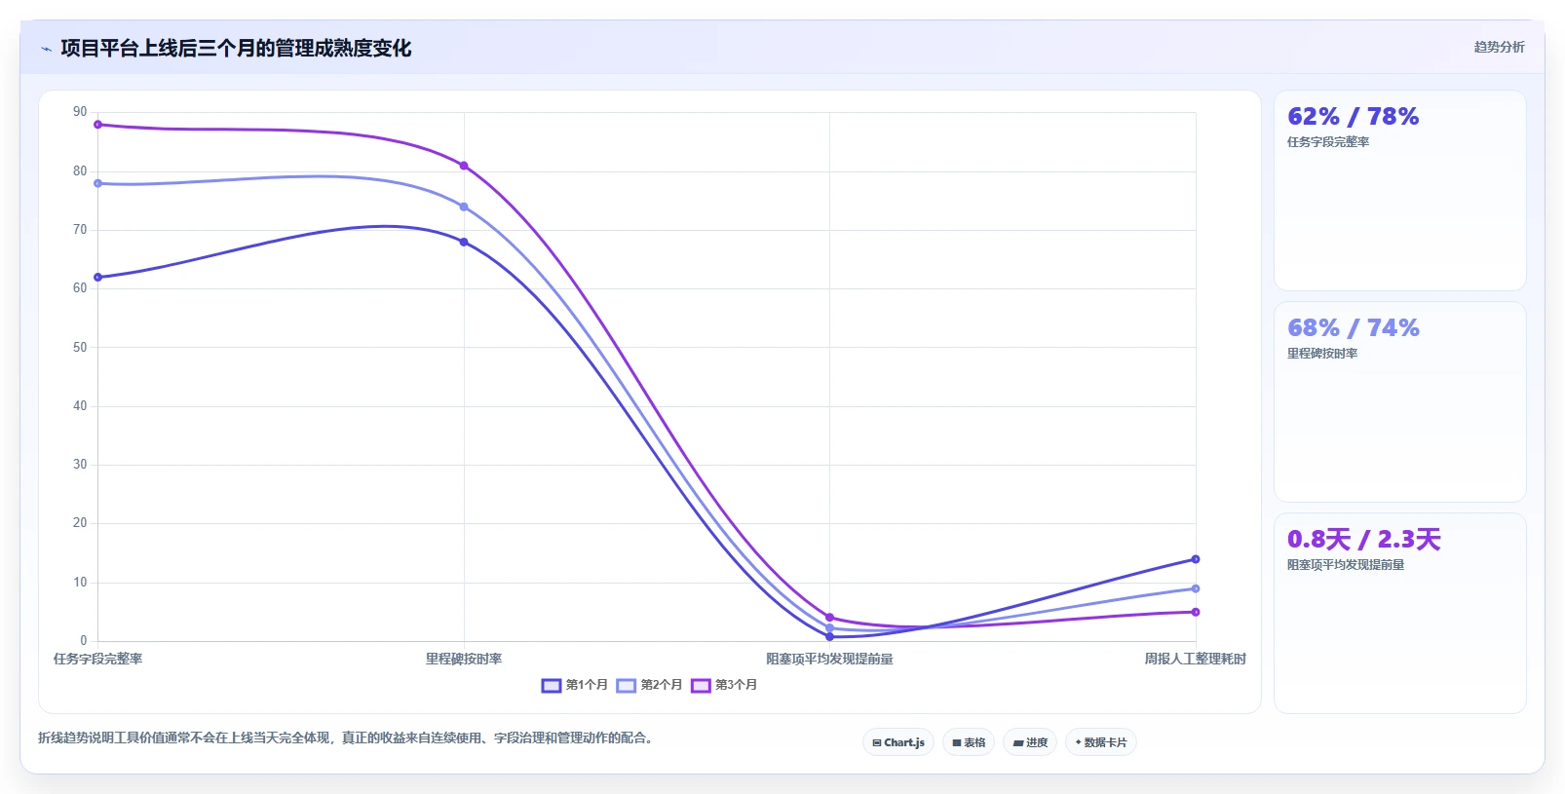Viewport: 1565px width, 794px height.
Task: Click the panel title 项目平台上线后三个月的管理成熟度变化
Action: coord(236,49)
